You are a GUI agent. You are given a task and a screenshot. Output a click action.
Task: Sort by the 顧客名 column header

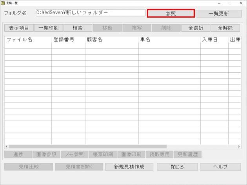[x=112, y=40]
